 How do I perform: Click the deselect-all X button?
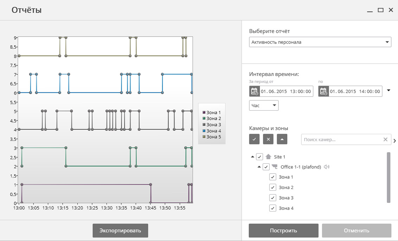coord(268,139)
